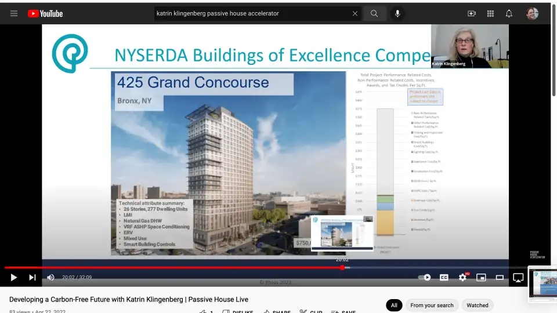Skip to the next video

coord(32,278)
